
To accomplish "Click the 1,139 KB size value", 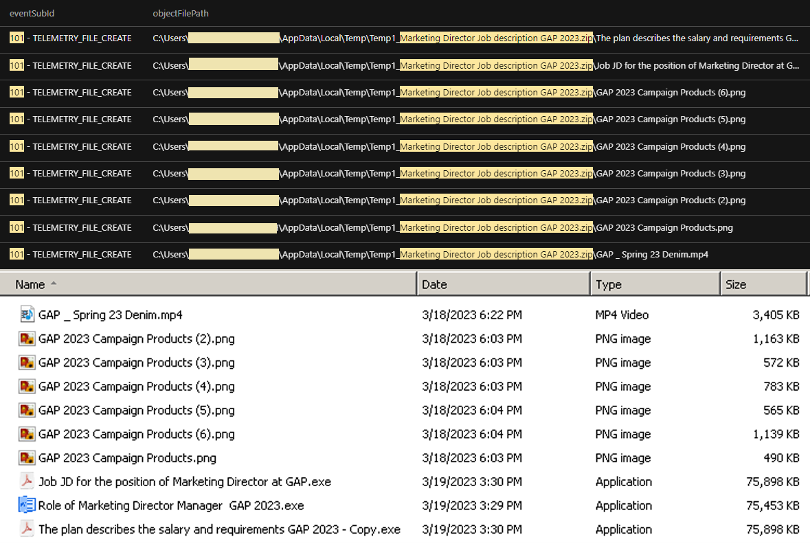I will 776,434.
